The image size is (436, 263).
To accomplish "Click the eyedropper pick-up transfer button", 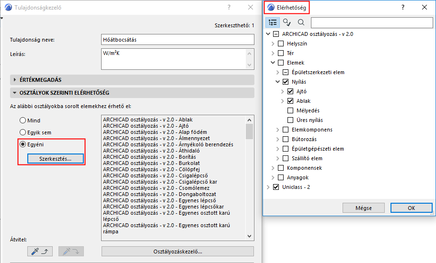I will pyautogui.click(x=39, y=251).
